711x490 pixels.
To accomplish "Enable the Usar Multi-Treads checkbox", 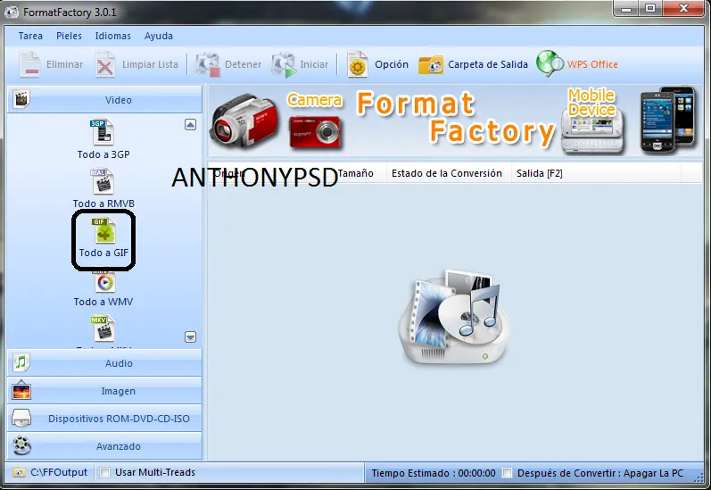I will point(104,473).
